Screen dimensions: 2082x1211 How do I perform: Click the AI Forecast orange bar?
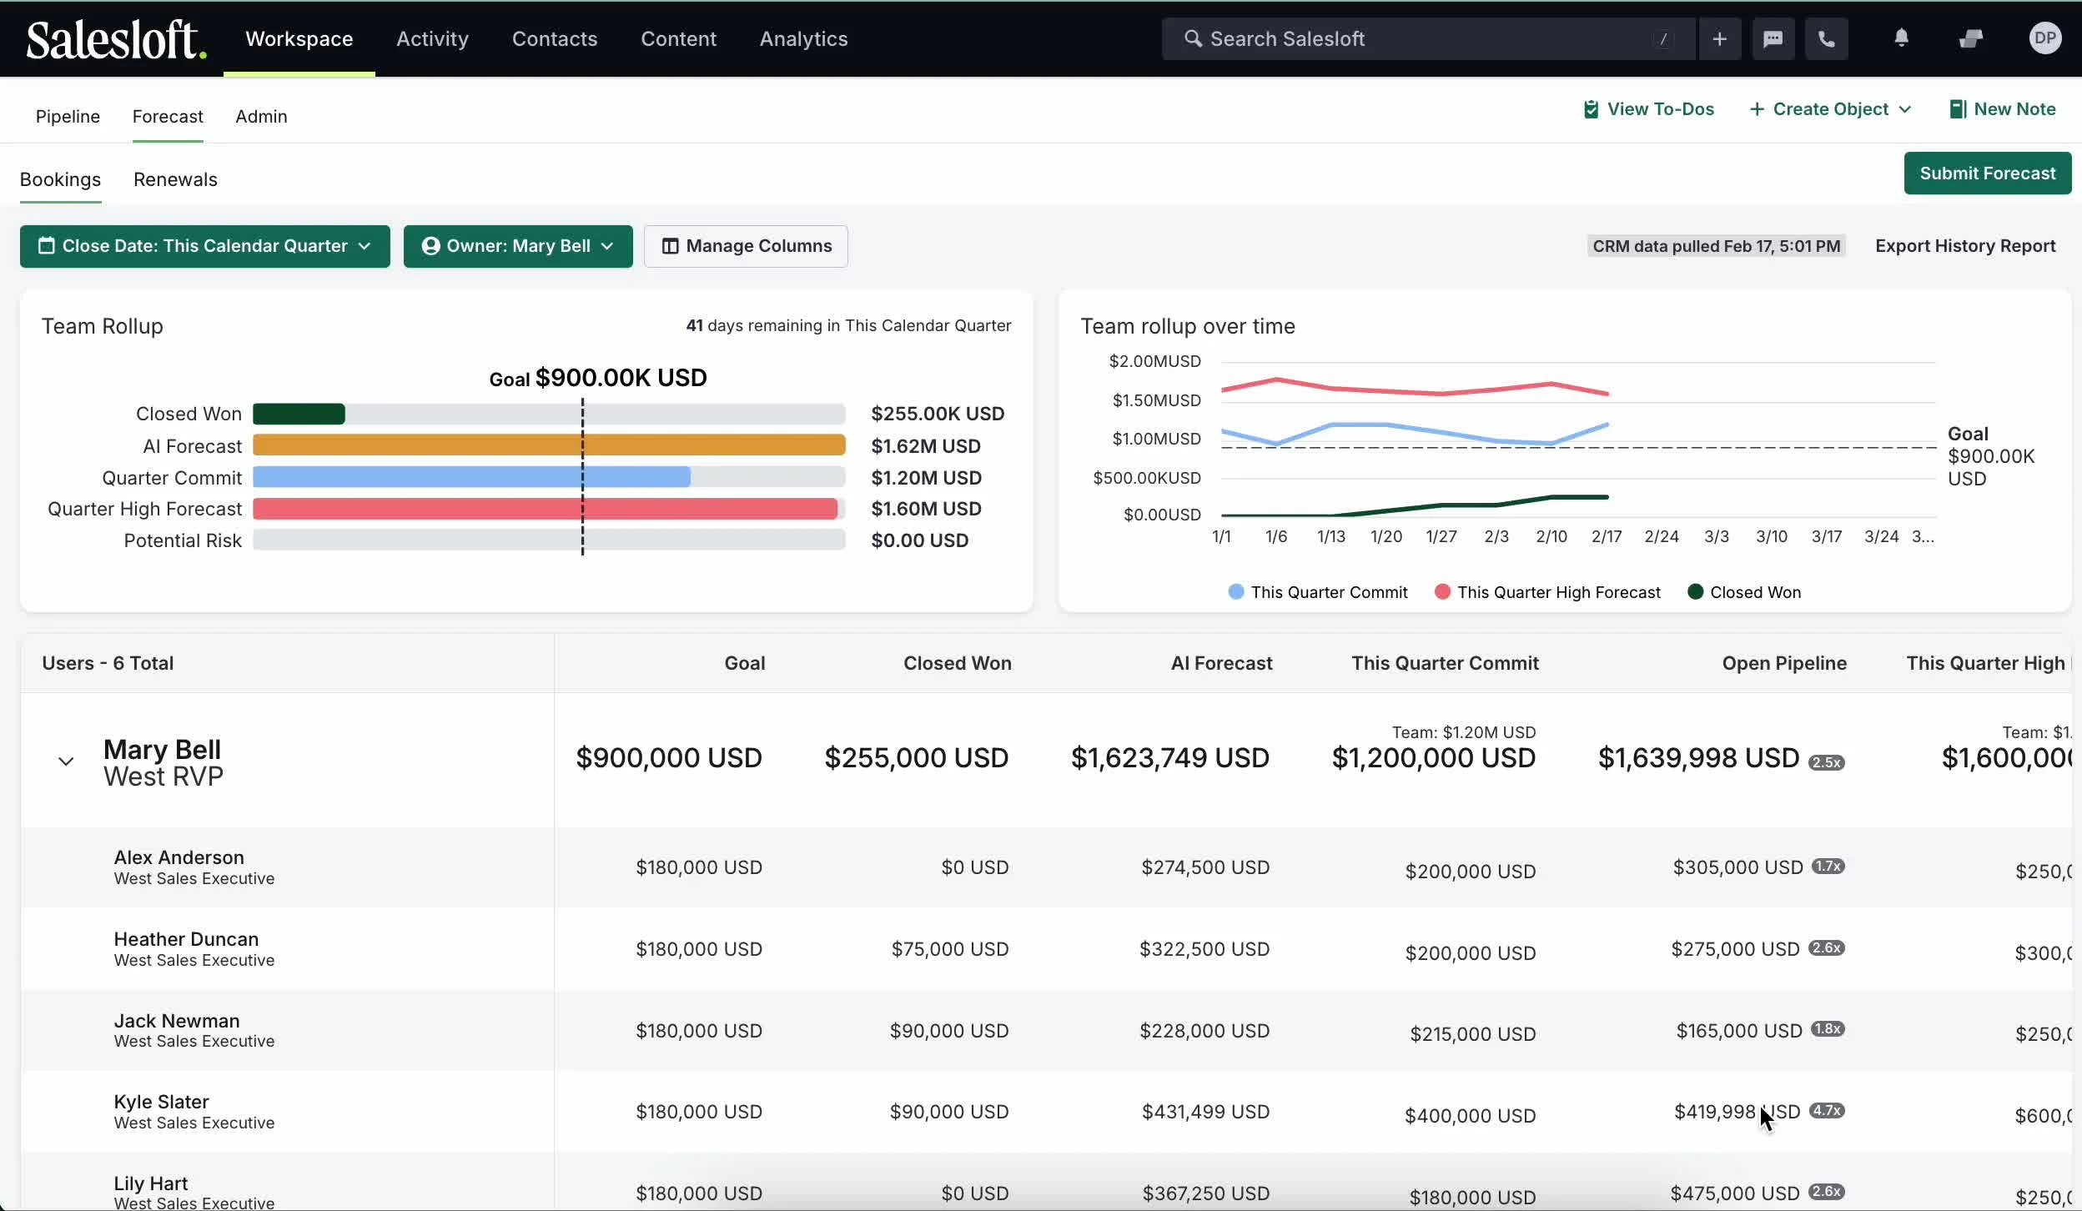pyautogui.click(x=549, y=445)
